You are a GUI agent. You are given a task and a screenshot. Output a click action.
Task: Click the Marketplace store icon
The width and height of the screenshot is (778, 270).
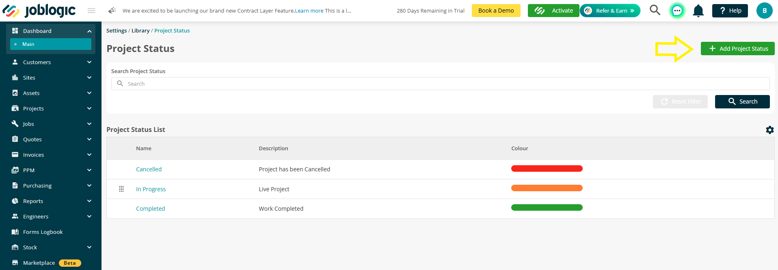click(15, 263)
